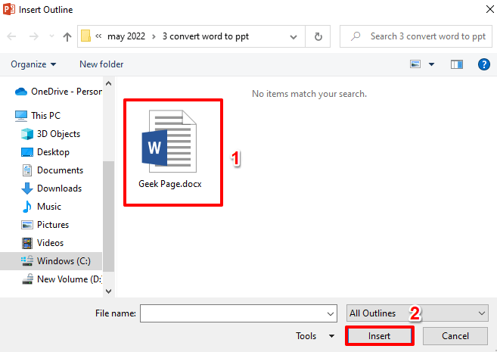The height and width of the screenshot is (352, 497).
Task: Click the '3 convert word to ppt' breadcrumb
Action: [206, 36]
